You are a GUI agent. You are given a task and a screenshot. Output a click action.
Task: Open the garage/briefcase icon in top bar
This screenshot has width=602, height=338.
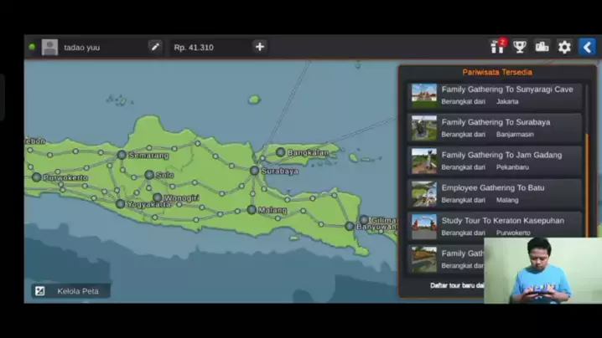[x=542, y=47]
